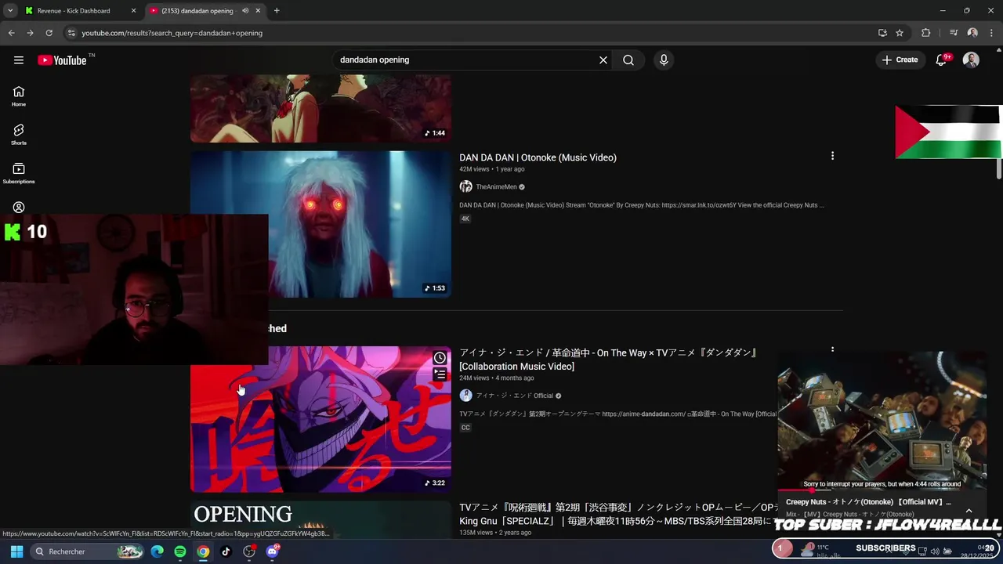Open TikTok from the taskbar
The height and width of the screenshot is (564, 1003).
[x=226, y=551]
